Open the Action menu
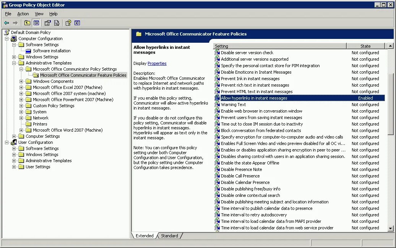This screenshot has width=396, height=248. coord(23,14)
